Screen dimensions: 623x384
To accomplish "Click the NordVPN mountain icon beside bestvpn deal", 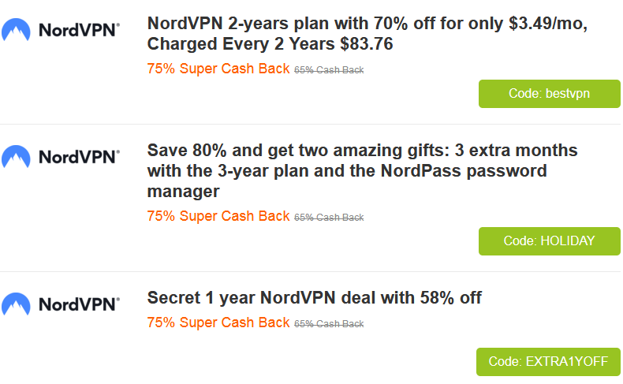I will coord(16,32).
